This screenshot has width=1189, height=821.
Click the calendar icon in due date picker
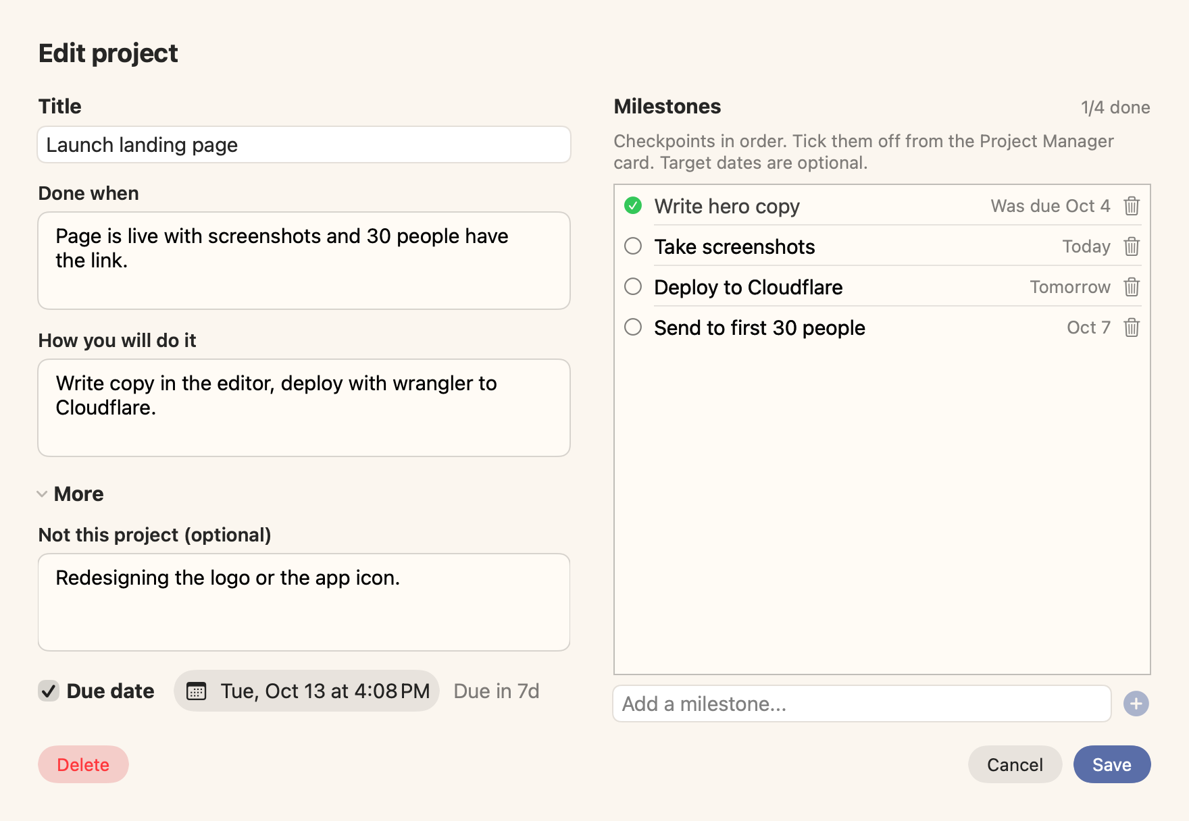coord(196,691)
